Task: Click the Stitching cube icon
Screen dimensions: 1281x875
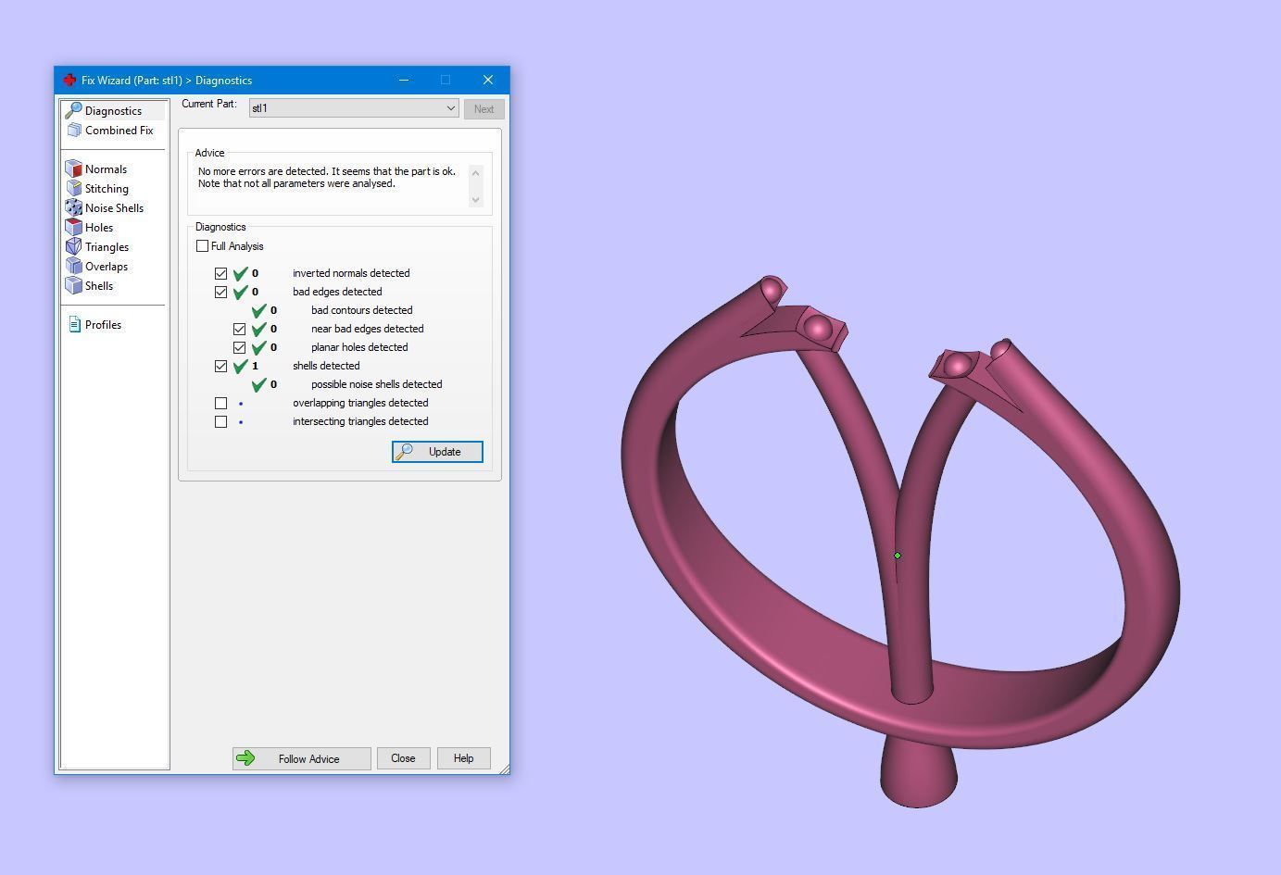Action: pos(74,188)
